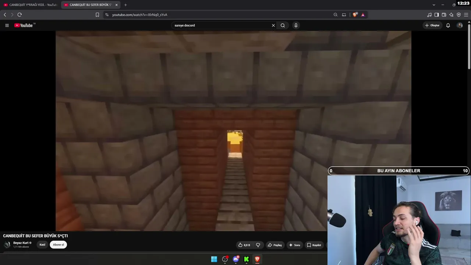Dislike the video with thumbs down
471x265 pixels.
tap(258, 245)
